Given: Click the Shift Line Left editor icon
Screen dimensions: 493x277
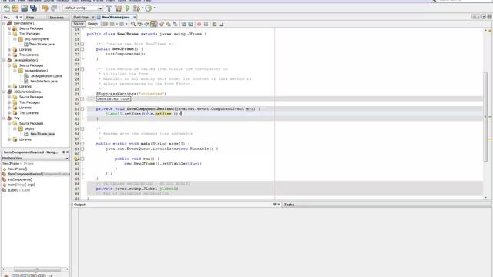Looking at the screenshot, I should click(x=184, y=24).
